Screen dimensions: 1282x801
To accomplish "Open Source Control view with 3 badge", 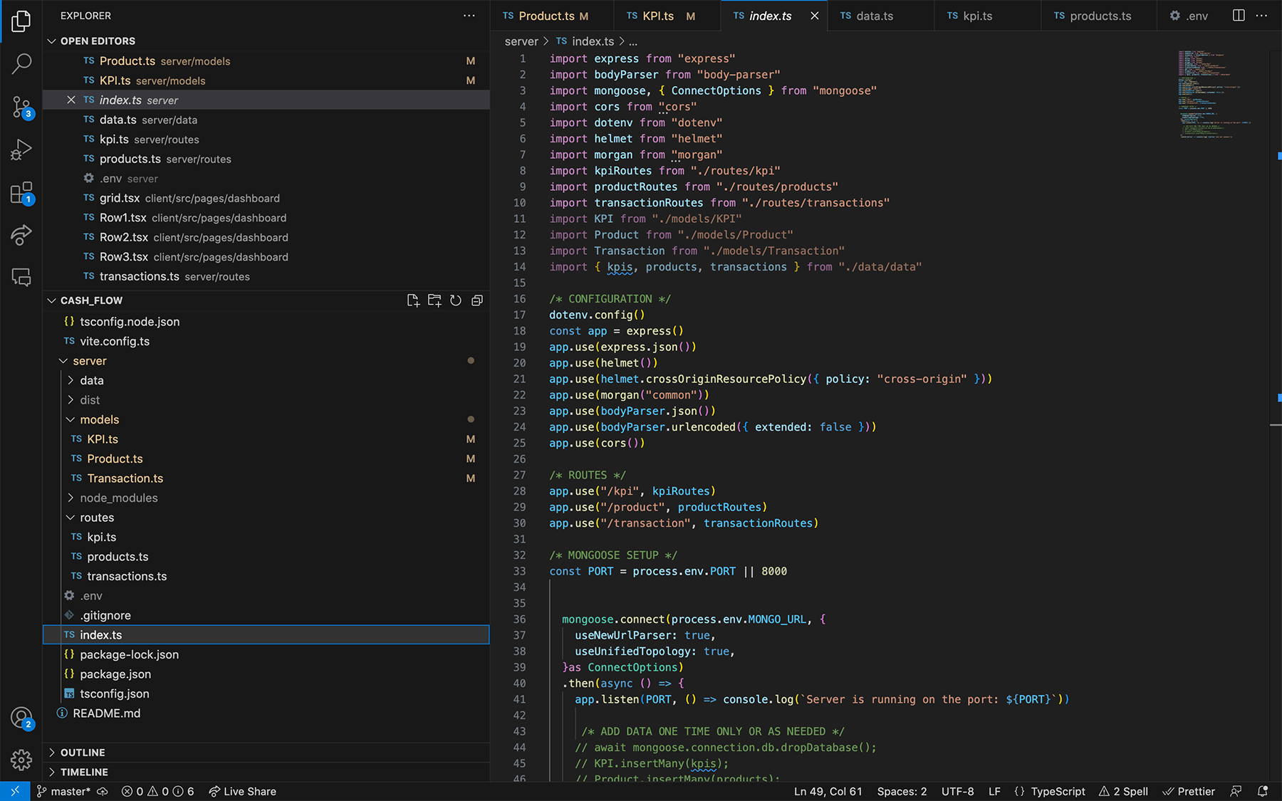I will pos(21,108).
